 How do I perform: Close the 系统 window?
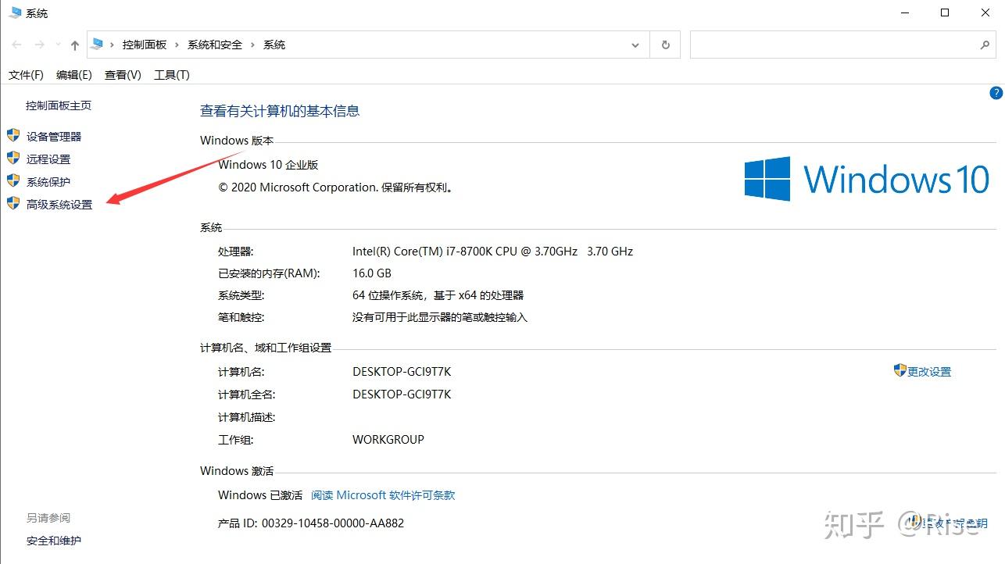pos(984,12)
